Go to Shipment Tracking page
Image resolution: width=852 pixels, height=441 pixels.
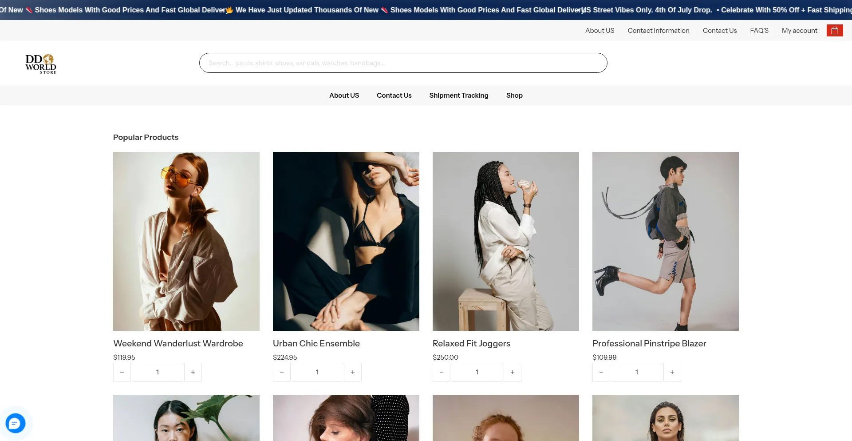tap(458, 95)
